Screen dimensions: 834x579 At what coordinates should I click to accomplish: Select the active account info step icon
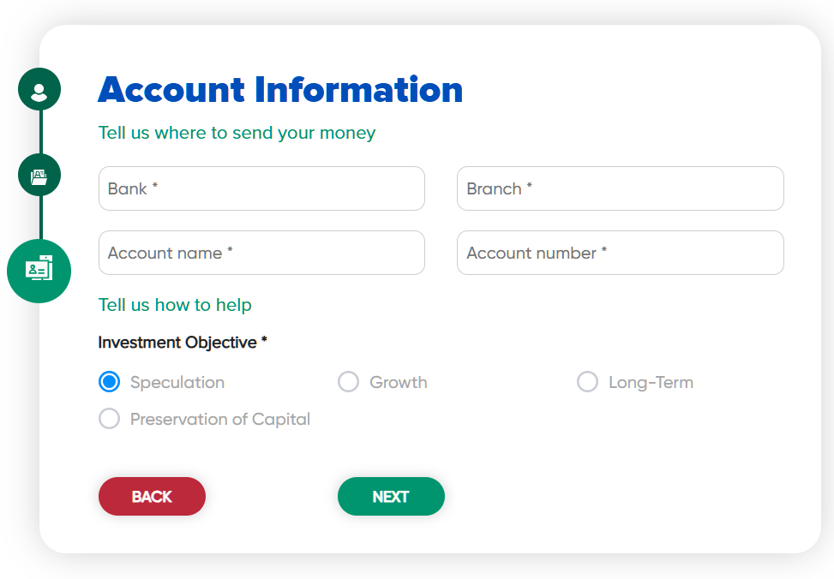(39, 271)
